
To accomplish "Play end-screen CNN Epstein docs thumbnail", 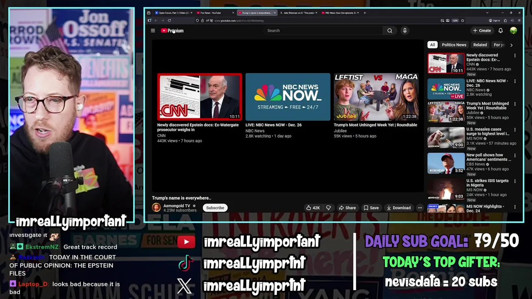I will pos(199,97).
